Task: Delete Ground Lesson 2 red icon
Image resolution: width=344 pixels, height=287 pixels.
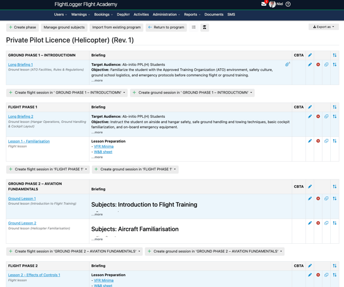Action: pos(318,223)
